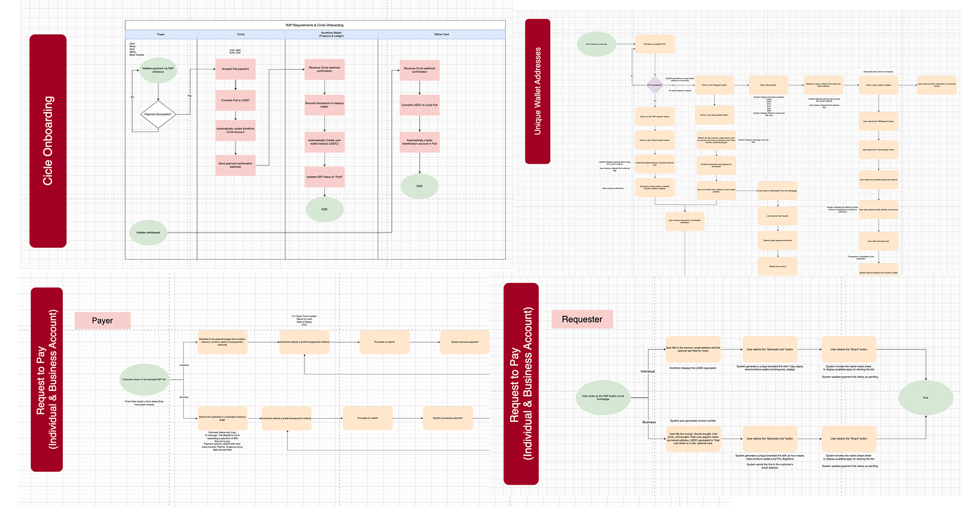This screenshot has width=973, height=507.
Task: Select the "Requester" section label
Action: (x=582, y=319)
